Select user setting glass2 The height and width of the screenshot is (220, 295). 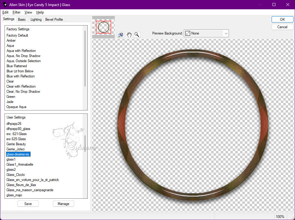11,169
